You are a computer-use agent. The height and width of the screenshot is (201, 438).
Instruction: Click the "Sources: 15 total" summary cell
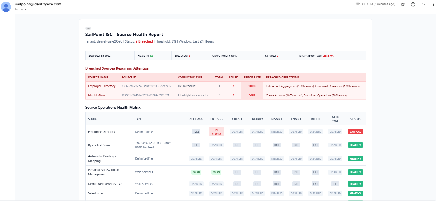[110, 56]
